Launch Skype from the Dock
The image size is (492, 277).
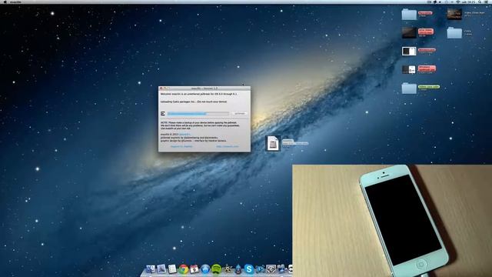coord(249,269)
